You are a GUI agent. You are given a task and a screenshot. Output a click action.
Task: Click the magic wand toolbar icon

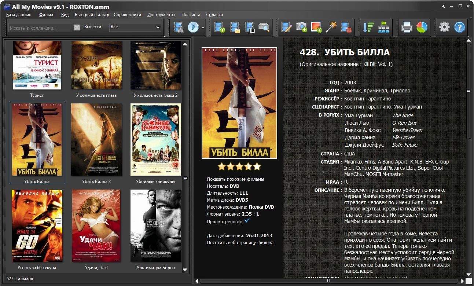pos(331,27)
